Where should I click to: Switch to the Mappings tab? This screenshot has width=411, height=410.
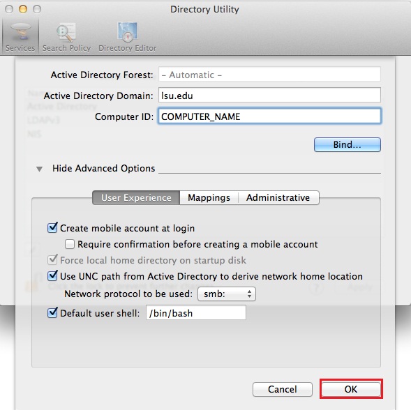209,197
